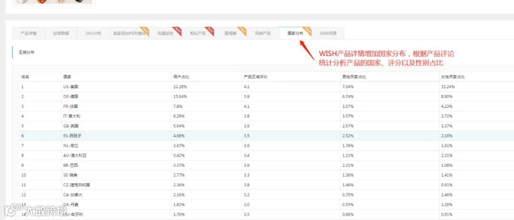Click the 3.42% user share value
Screen dimensions: 514x220
coord(179,155)
